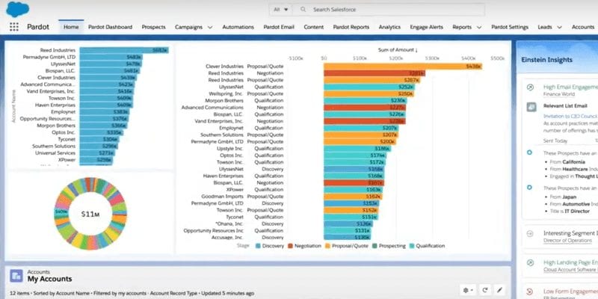Open the Pardot Dashboard tab

click(110, 27)
